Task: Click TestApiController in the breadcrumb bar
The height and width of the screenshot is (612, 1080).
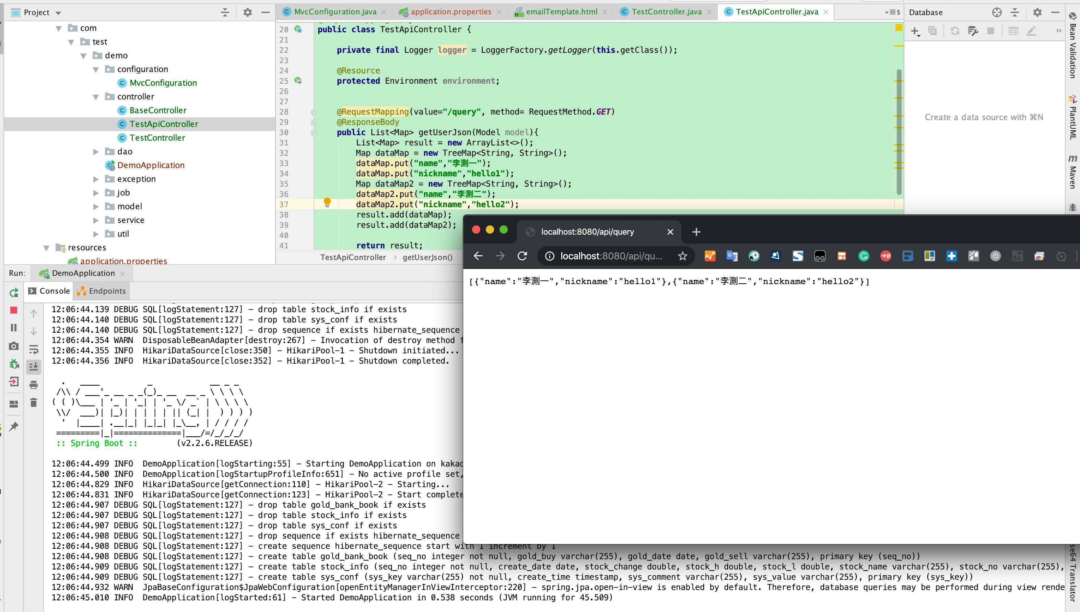Action: (353, 257)
